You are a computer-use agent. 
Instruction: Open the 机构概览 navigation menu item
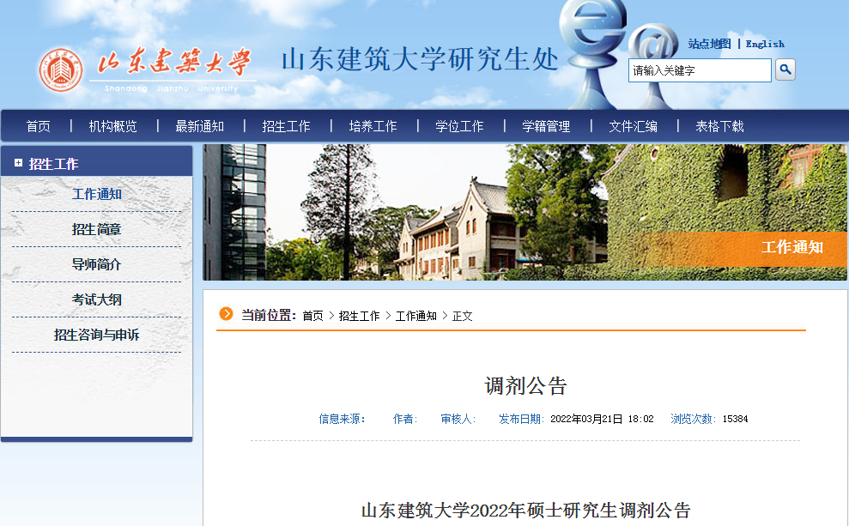pos(112,126)
